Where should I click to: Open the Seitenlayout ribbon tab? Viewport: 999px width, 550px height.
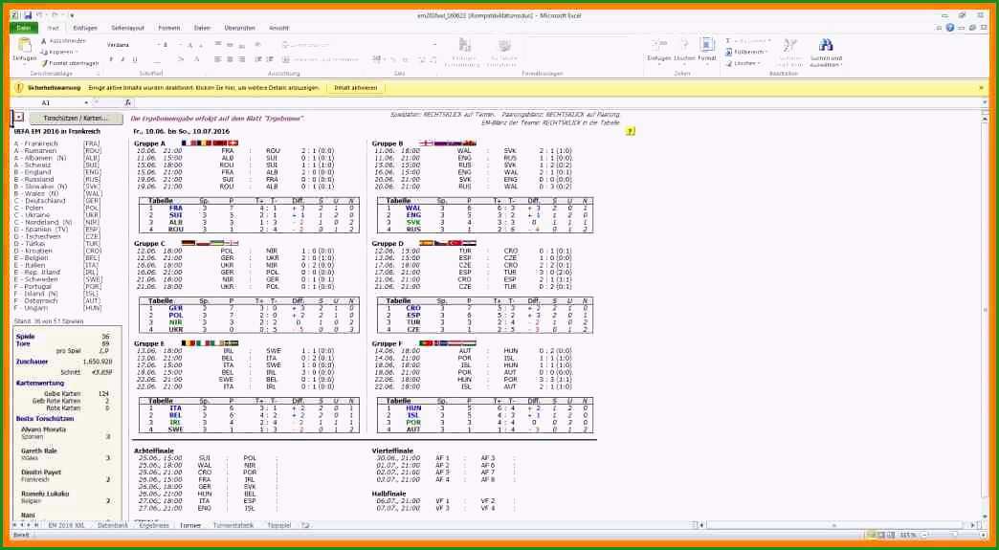tap(127, 28)
